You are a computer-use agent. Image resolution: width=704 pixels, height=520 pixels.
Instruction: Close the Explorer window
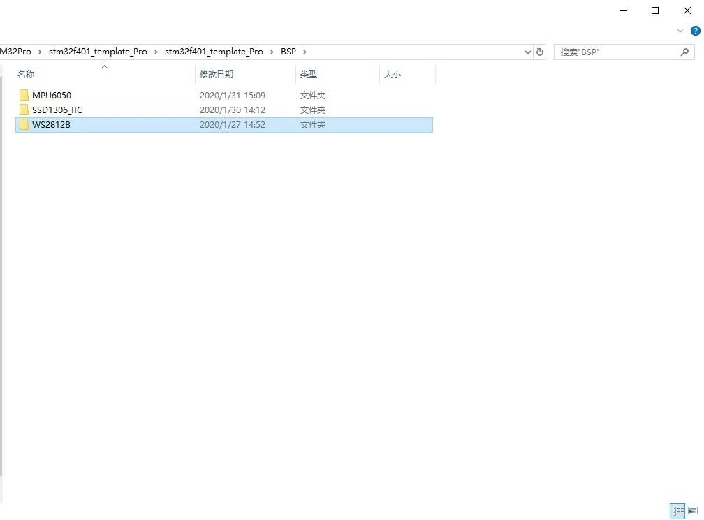(687, 10)
